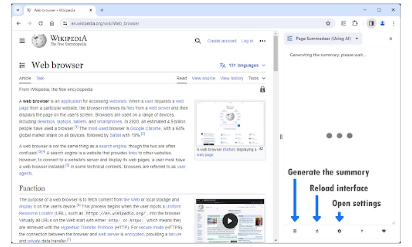Follow the search engine link
This screenshot has height=247, width=412.
tap(112, 146)
